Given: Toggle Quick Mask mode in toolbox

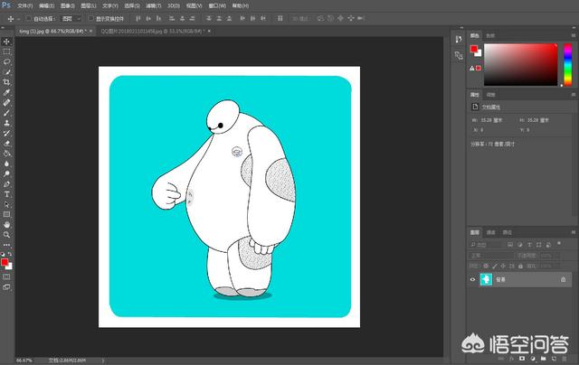Looking at the screenshot, I should click(6, 276).
